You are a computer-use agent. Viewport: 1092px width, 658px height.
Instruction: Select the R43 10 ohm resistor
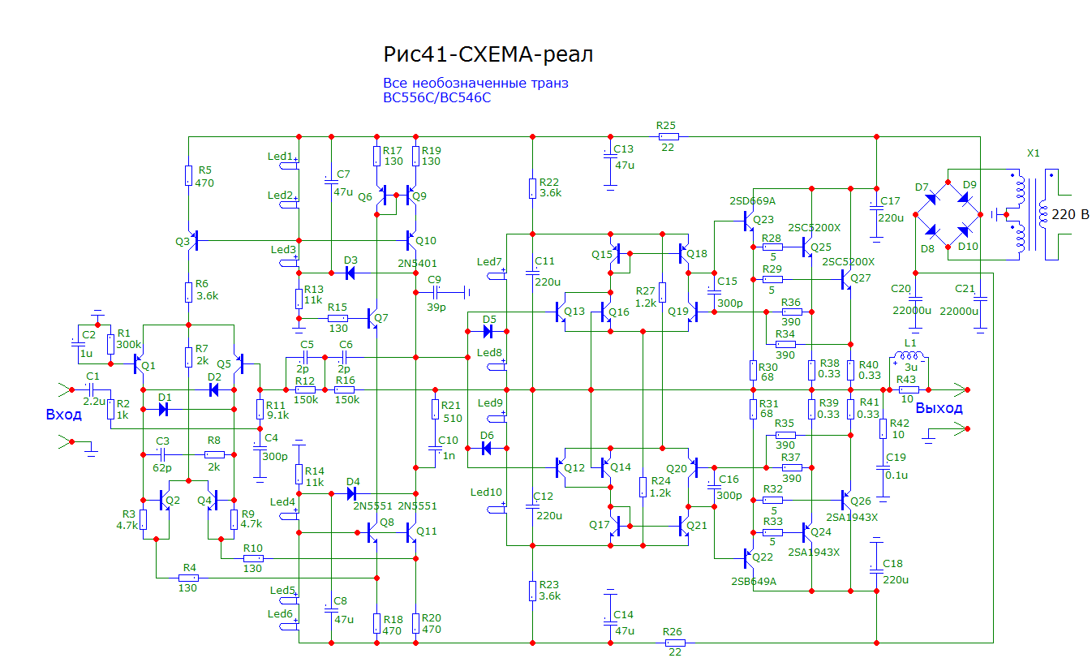click(x=909, y=390)
